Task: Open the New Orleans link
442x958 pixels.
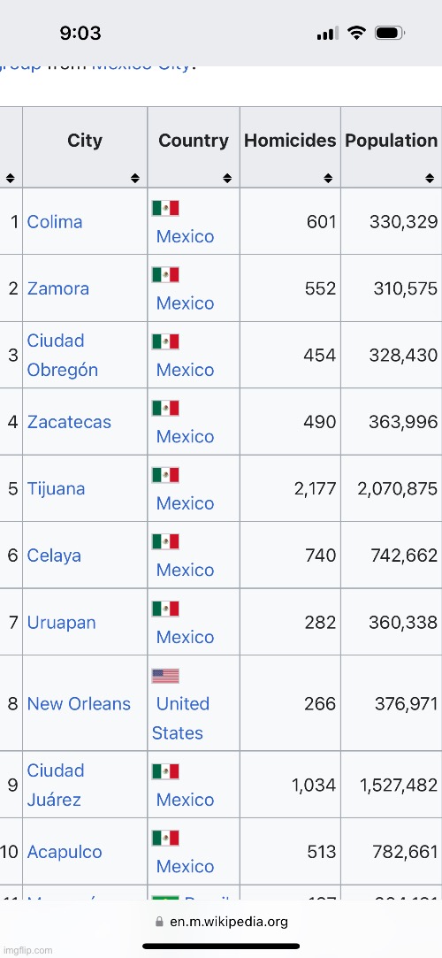Action: [79, 704]
